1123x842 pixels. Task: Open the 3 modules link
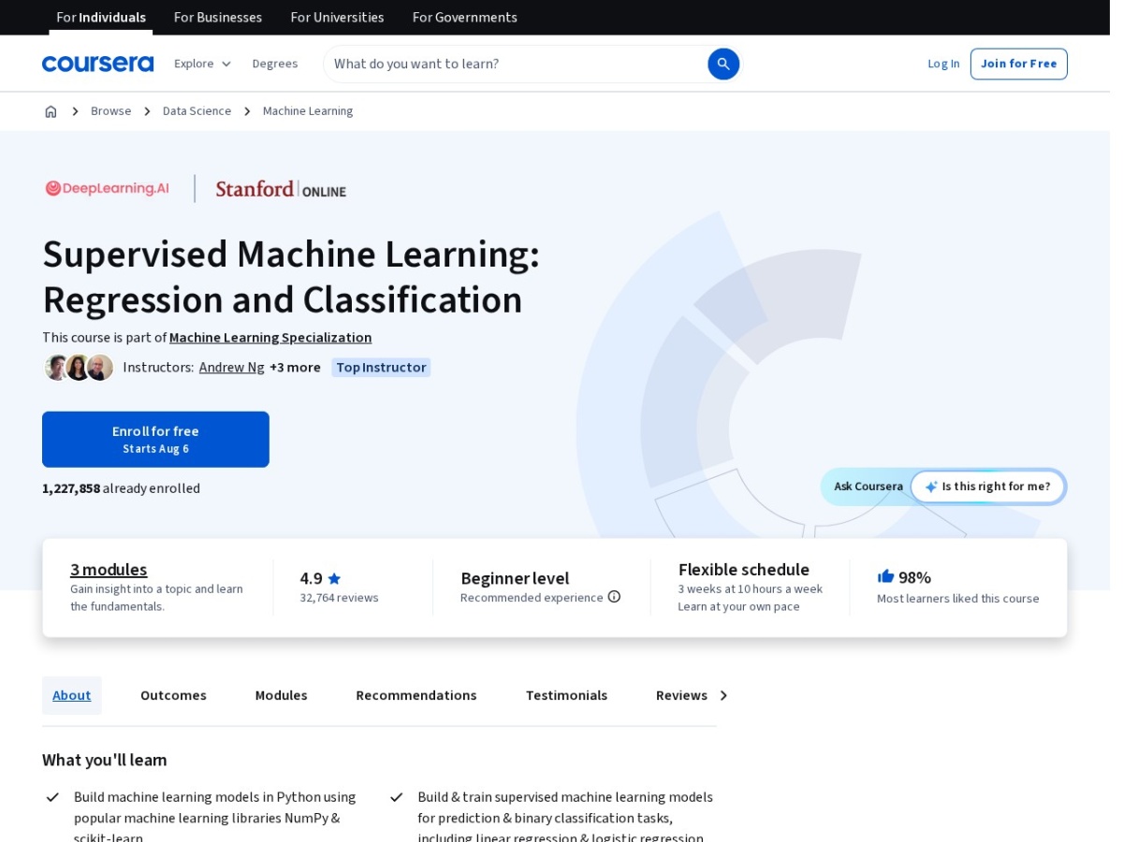point(109,570)
